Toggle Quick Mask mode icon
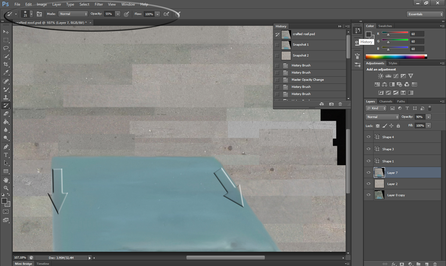 click(x=6, y=212)
